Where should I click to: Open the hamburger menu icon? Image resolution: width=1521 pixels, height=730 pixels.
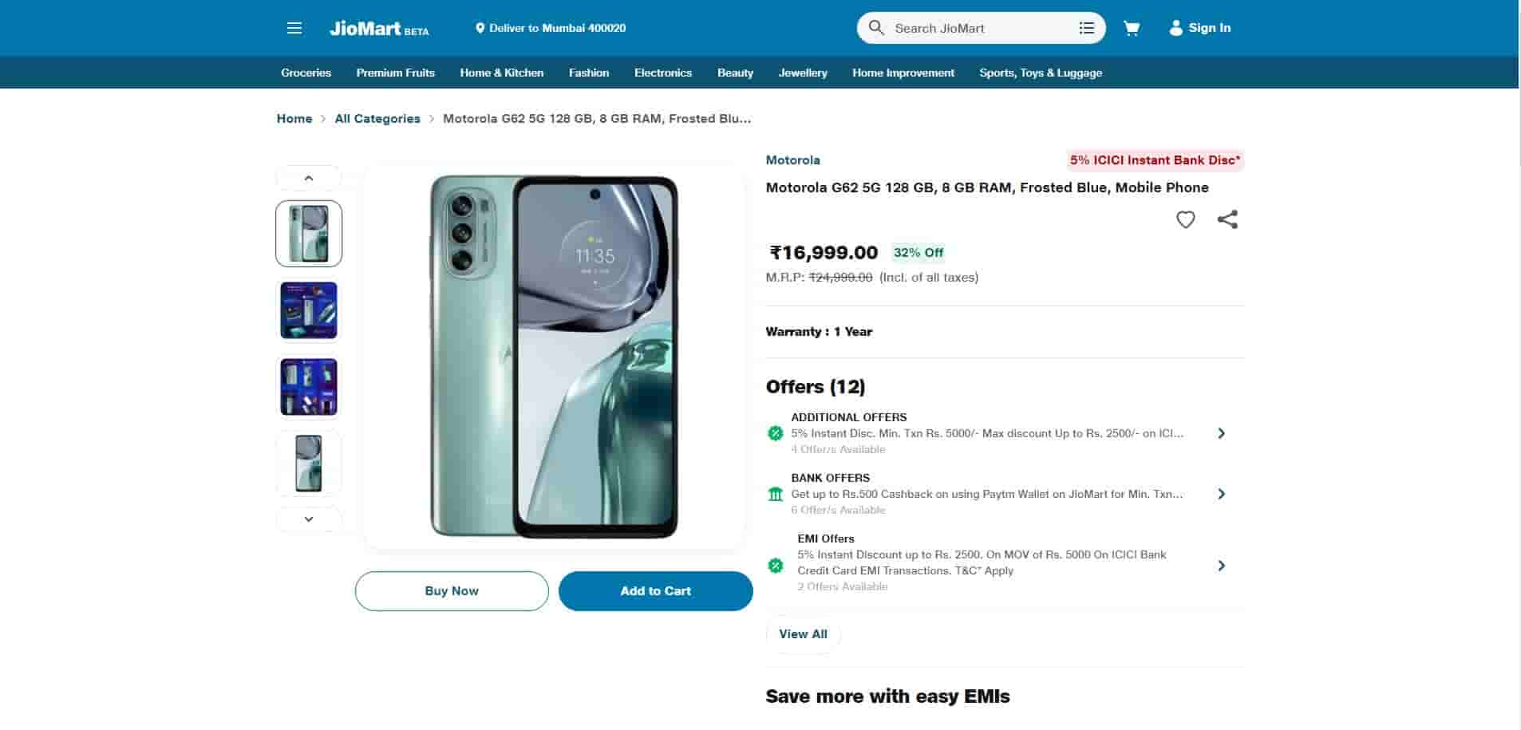pos(294,29)
